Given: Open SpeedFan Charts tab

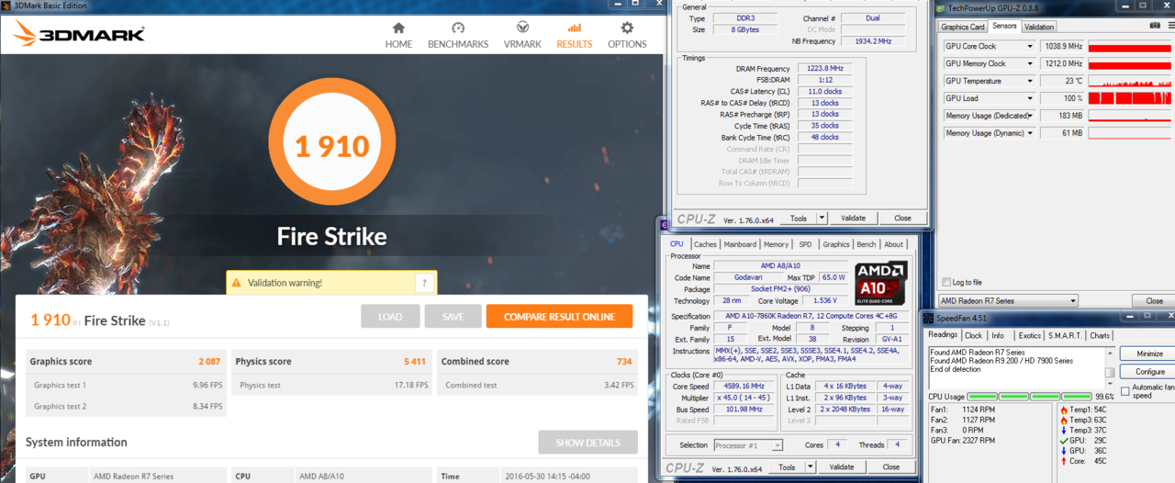Looking at the screenshot, I should coord(1100,335).
